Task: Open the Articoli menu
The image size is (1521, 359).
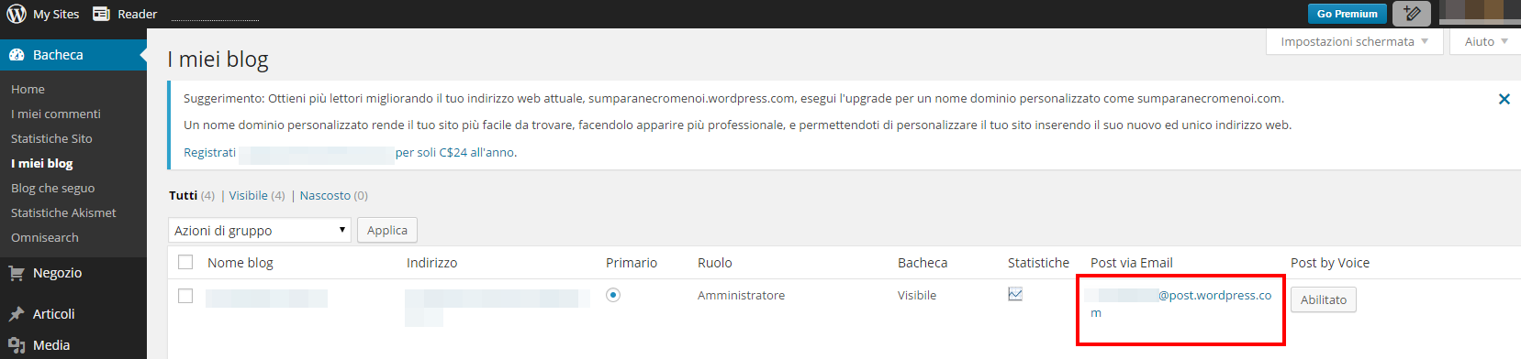Action: (53, 314)
